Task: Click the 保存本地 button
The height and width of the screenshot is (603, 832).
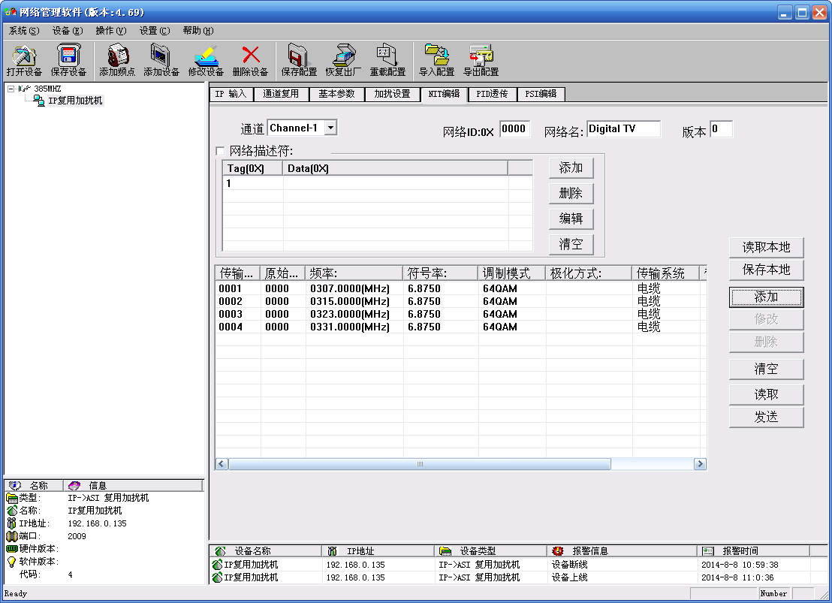Action: tap(766, 270)
